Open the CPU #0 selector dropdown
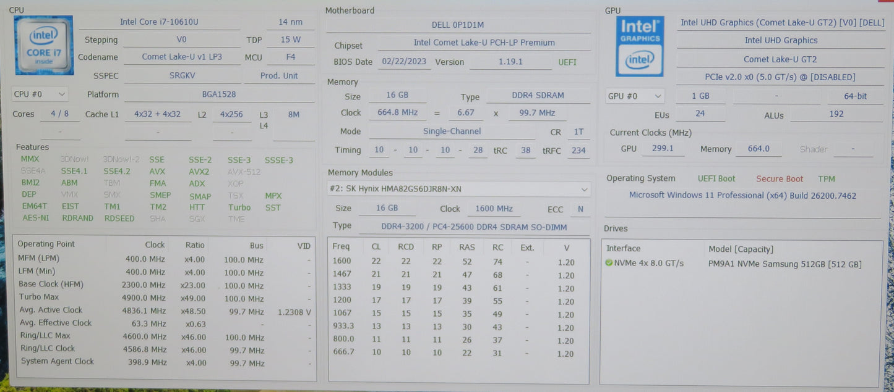 (x=39, y=94)
